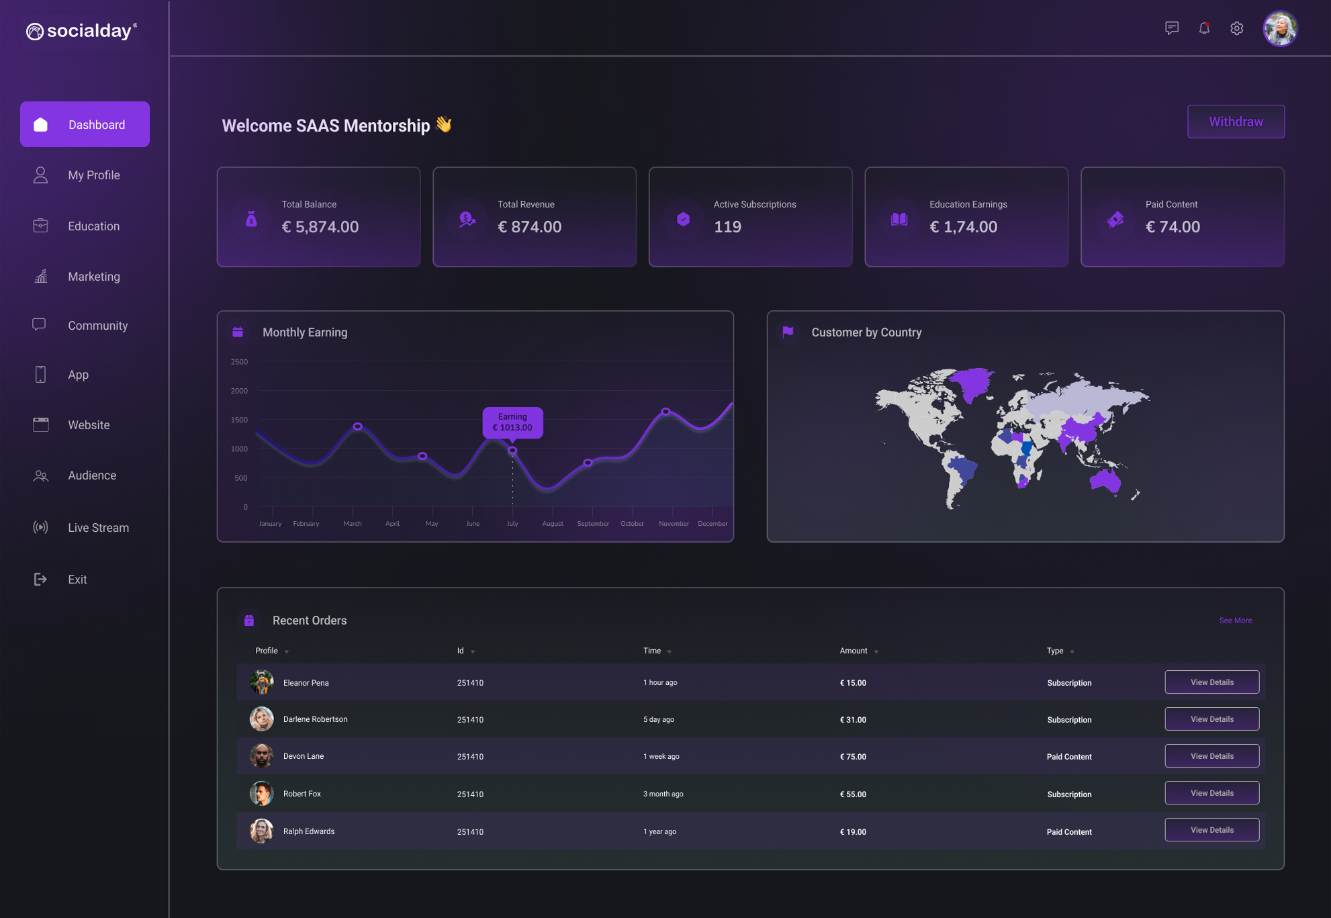Open See More recent orders link
Viewport: 1331px width, 918px height.
coord(1235,621)
